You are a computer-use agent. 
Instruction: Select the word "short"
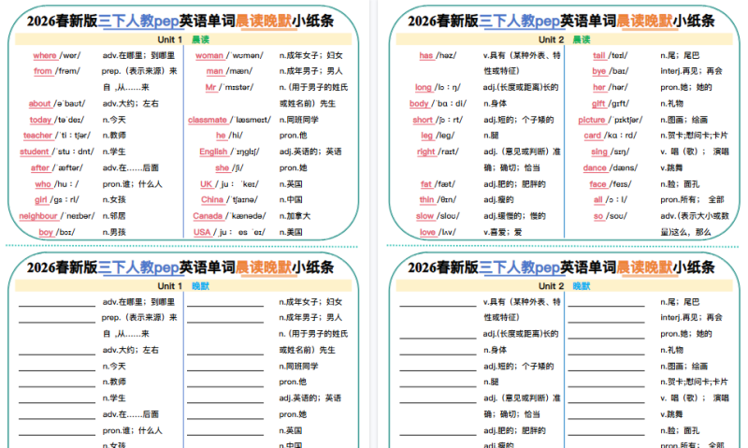click(423, 120)
